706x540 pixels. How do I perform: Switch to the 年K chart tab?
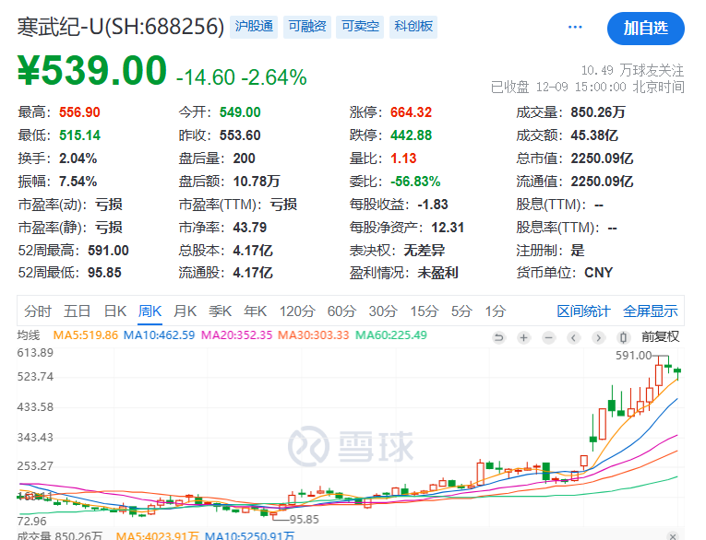point(256,311)
